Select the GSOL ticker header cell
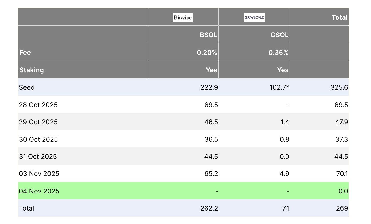Image resolution: width=371 pixels, height=224 pixels. [280, 35]
